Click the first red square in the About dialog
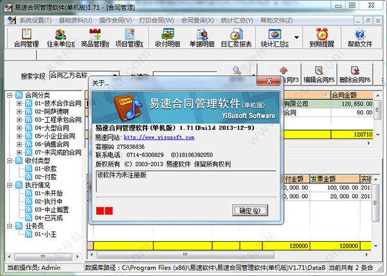Image resolution: width=387 pixels, height=276 pixels. coord(100,211)
